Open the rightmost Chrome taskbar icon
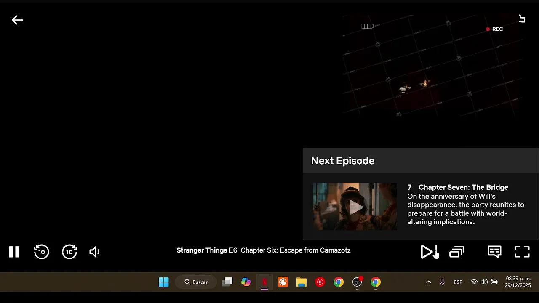Screen dimensions: 539x303 [376, 282]
